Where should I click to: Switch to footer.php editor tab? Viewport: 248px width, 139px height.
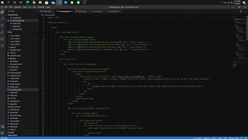pos(82,11)
